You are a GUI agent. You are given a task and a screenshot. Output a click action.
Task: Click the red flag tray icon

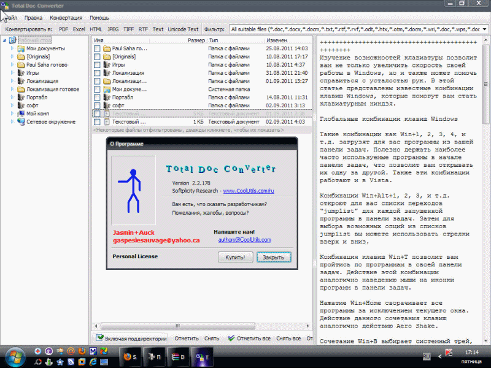449,353
